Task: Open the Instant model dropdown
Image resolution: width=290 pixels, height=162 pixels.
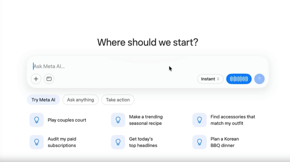Action: click(210, 79)
